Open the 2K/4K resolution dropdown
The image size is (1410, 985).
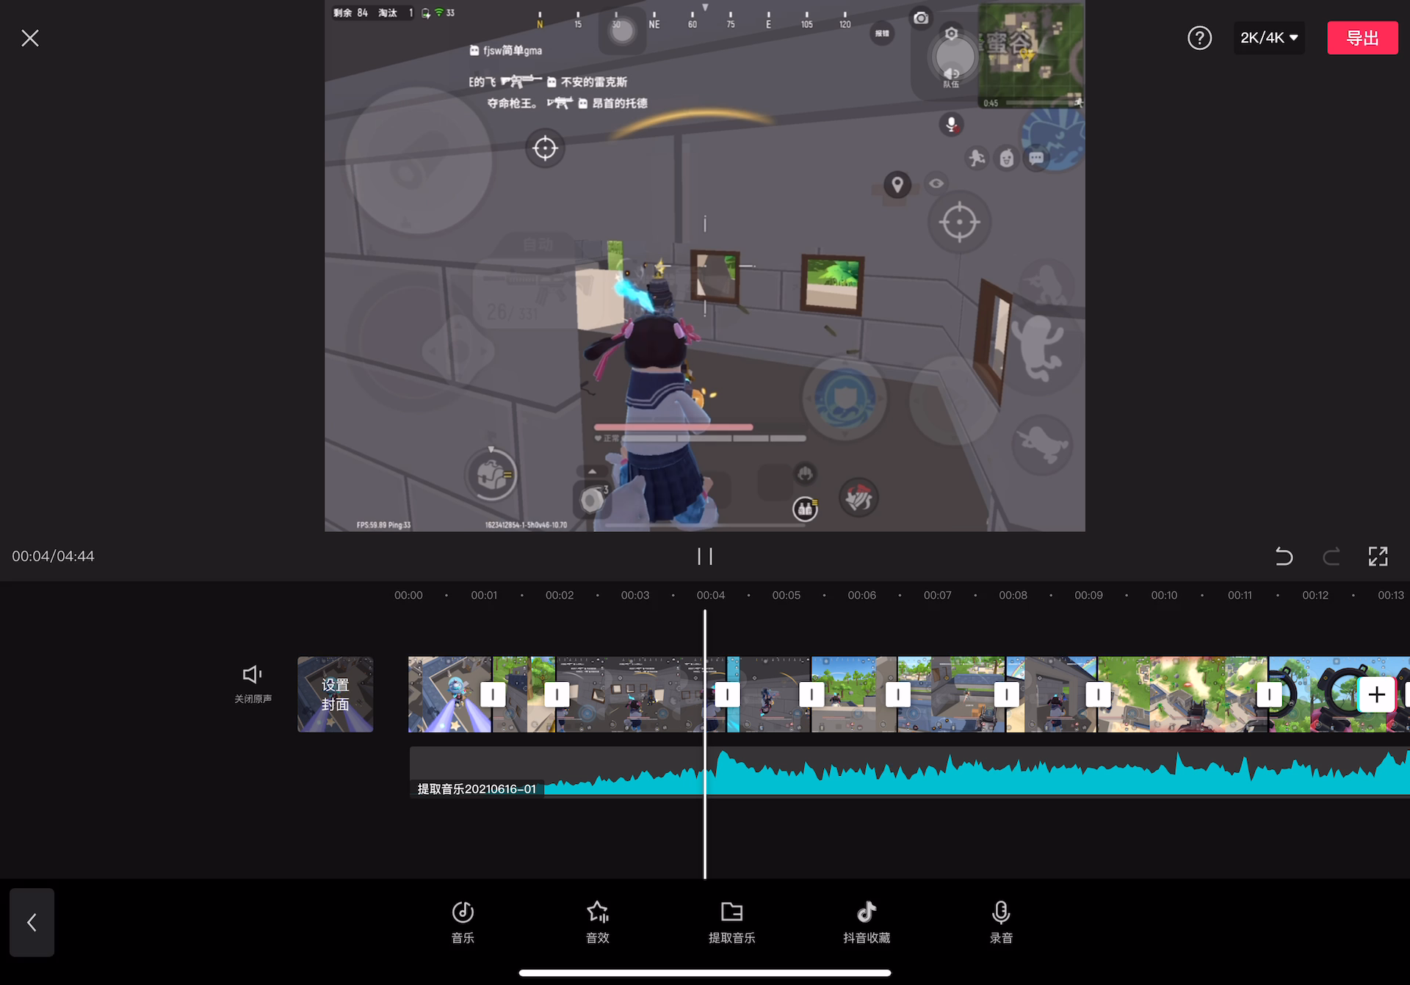coord(1269,38)
